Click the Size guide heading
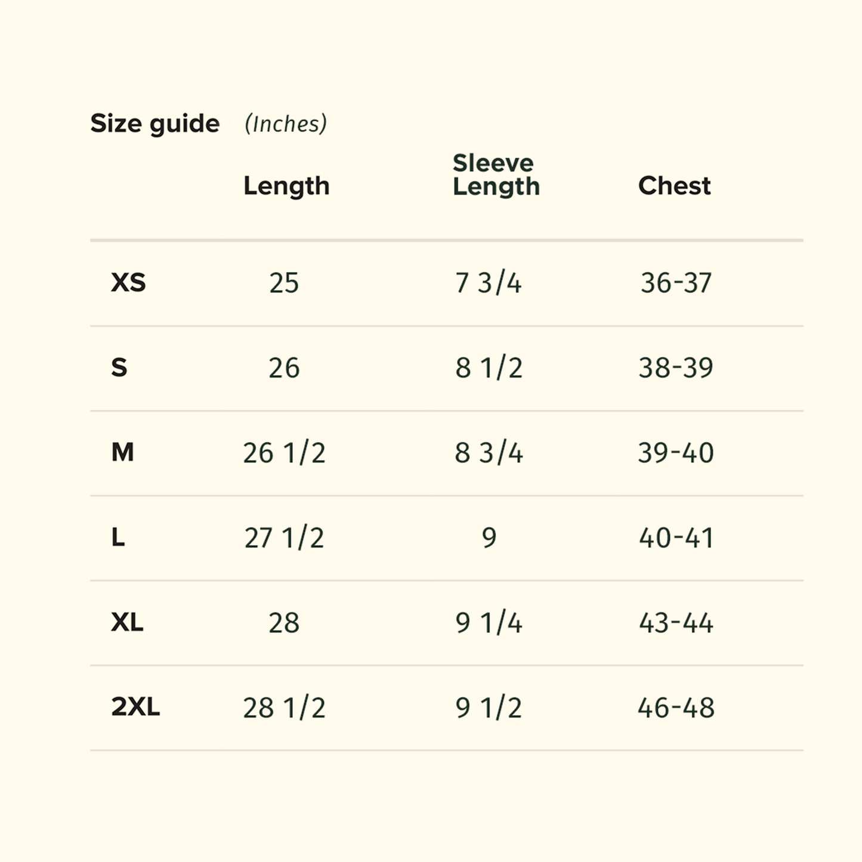This screenshot has width=862, height=862. click(155, 124)
